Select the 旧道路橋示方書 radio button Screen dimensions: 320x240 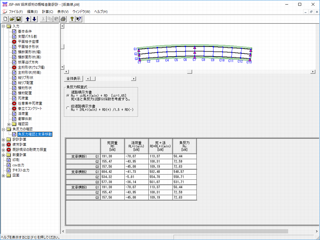point(68,108)
